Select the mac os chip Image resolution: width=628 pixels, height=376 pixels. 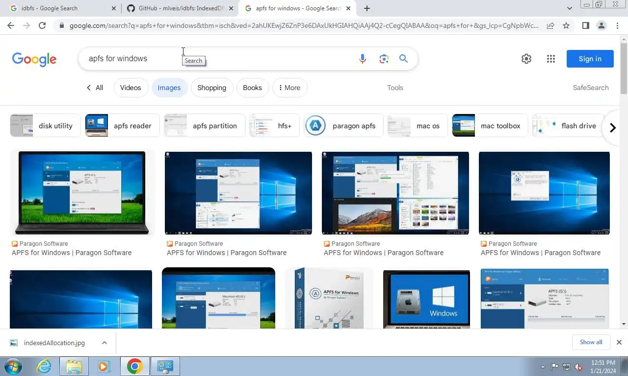coord(417,126)
